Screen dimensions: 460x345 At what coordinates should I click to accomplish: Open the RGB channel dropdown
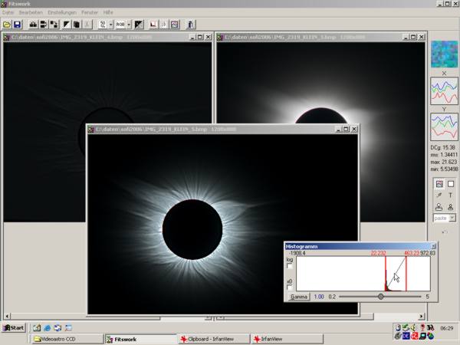(x=129, y=25)
